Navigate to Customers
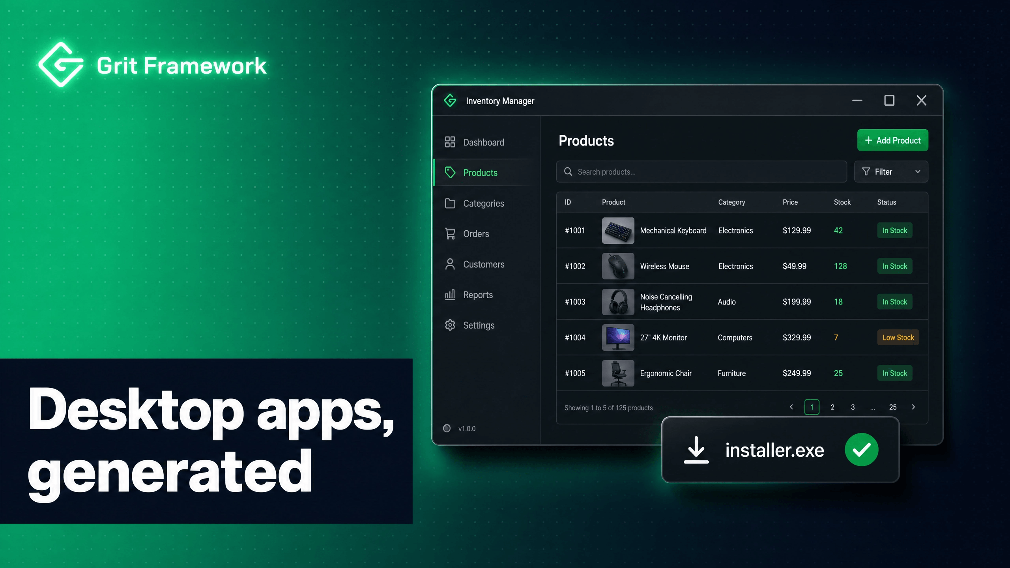Screen dimensions: 1010x568 486,264
